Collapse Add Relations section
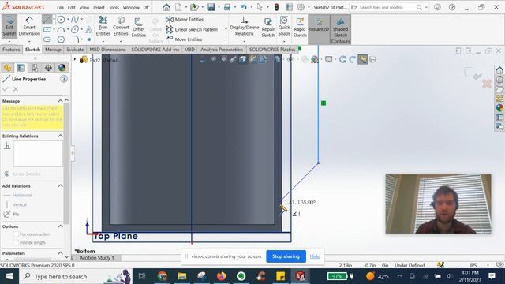 click(x=60, y=186)
